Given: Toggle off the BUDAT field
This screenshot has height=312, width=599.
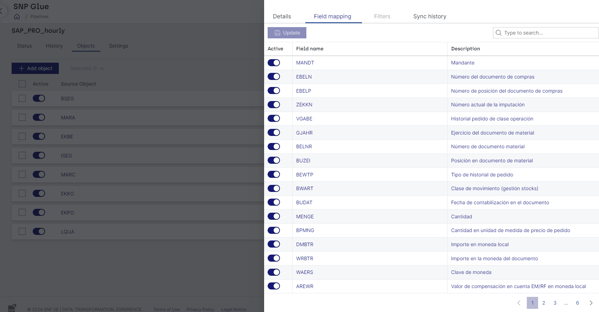Looking at the screenshot, I should click(274, 202).
